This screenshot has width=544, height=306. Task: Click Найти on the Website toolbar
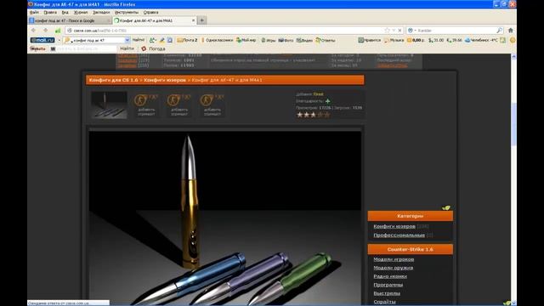click(x=127, y=48)
